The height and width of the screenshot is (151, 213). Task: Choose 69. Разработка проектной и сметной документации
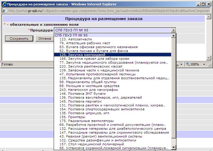(x=112, y=125)
